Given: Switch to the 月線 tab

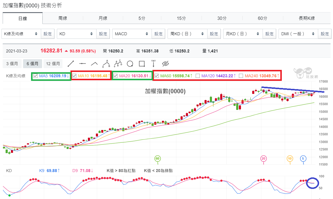Looking at the screenshot, I should pyautogui.click(x=103, y=18).
